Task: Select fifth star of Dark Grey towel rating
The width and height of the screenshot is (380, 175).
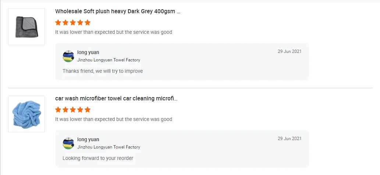Action: point(88,22)
